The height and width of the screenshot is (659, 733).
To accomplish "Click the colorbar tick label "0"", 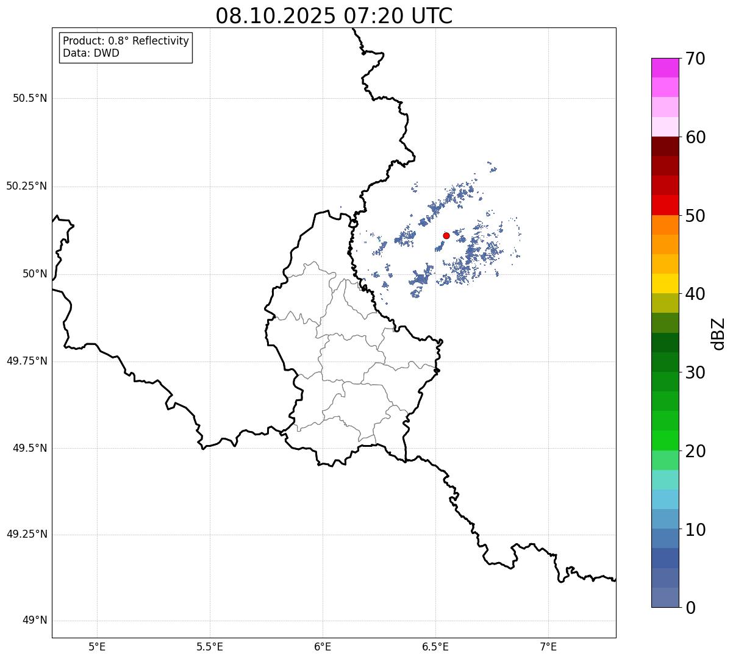I will click(x=690, y=608).
